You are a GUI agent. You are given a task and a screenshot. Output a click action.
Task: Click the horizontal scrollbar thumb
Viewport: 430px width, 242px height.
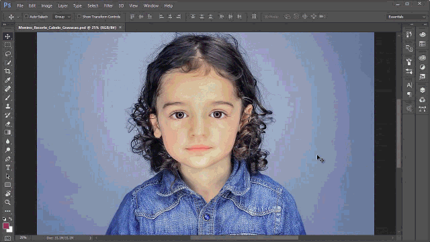244,238
